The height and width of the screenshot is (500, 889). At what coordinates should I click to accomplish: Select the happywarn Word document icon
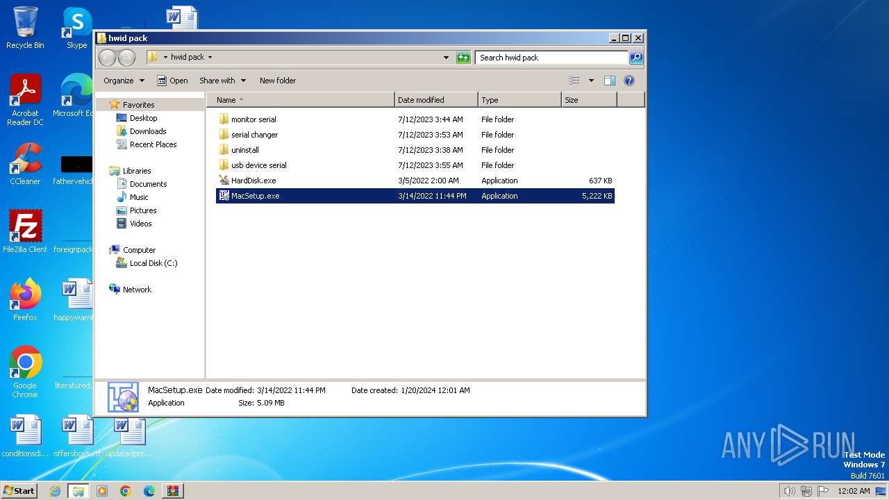click(74, 299)
